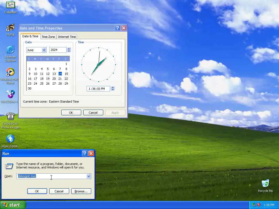Select June 5 on the calendar

pyautogui.click(x=48, y=69)
